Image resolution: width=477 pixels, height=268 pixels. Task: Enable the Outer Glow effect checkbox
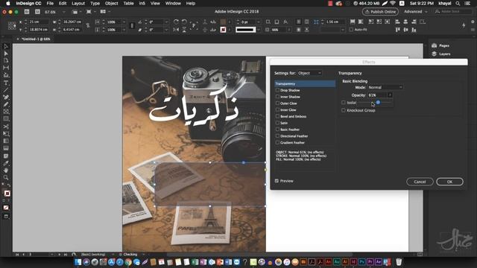277,103
